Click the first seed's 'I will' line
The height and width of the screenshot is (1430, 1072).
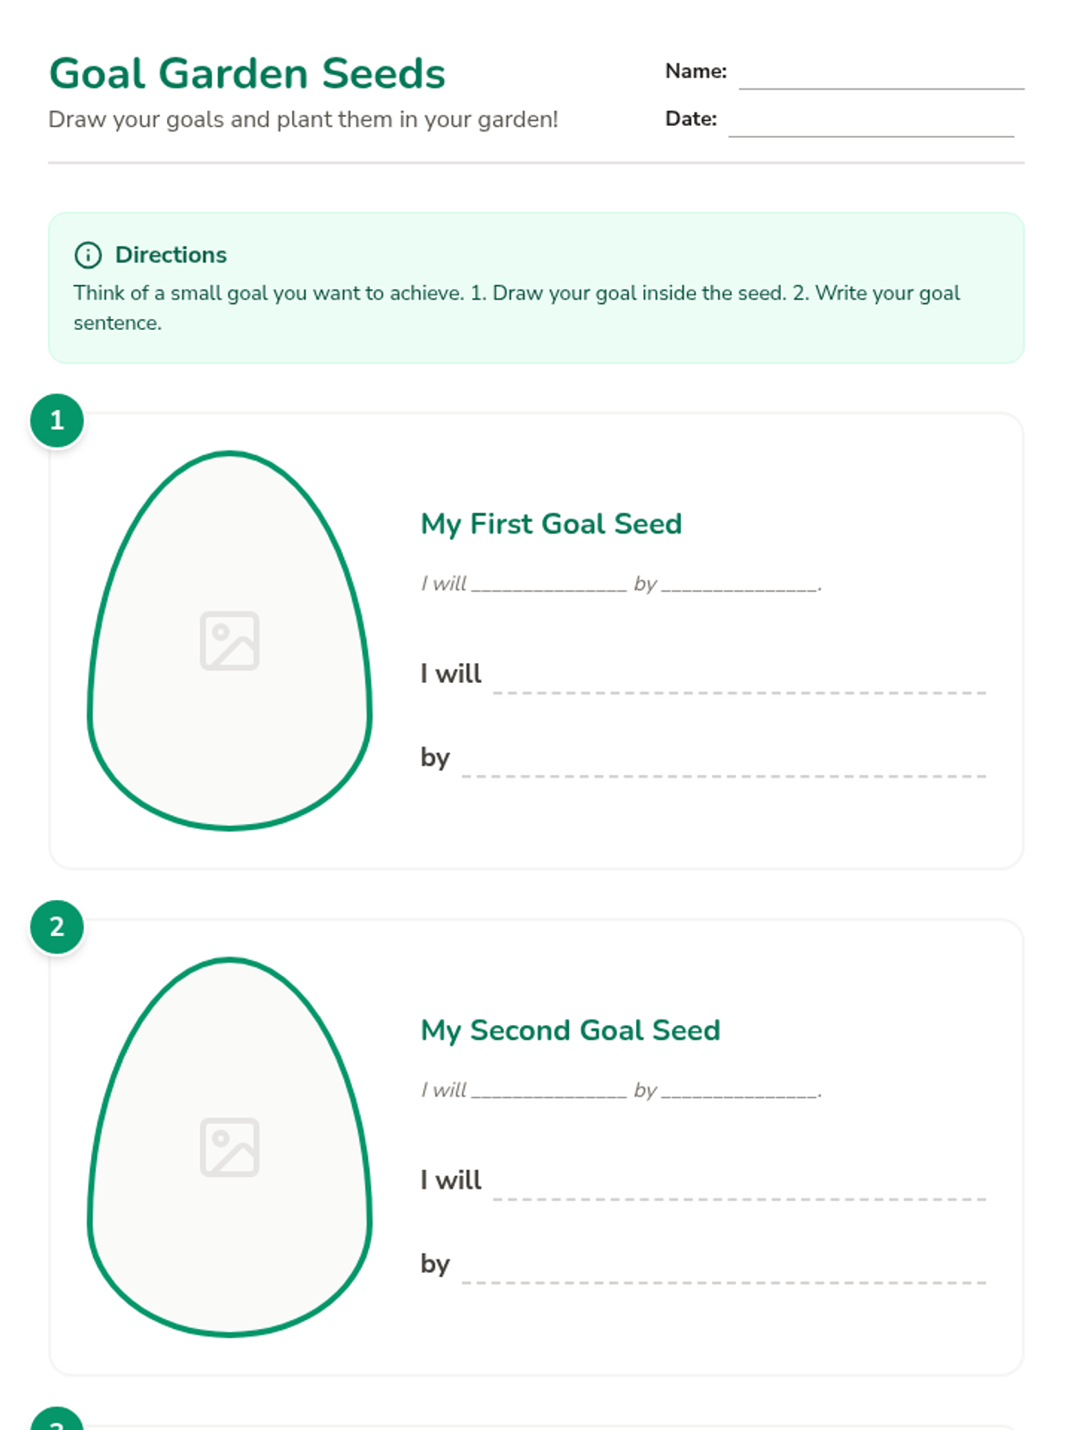(739, 681)
